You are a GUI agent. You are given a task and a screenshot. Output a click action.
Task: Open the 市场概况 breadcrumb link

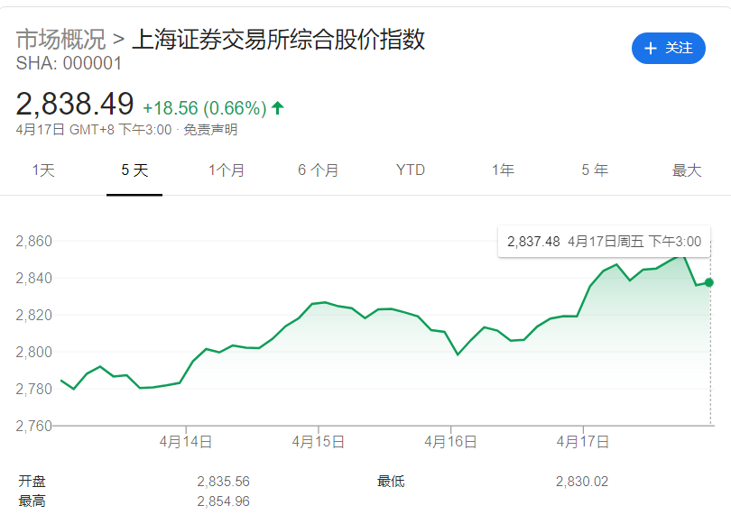coord(60,40)
